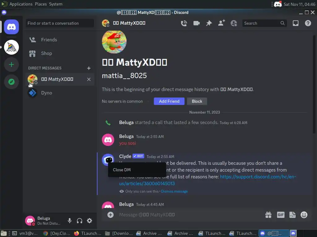Open the Friends tab
This screenshot has width=317, height=237.
60,40
